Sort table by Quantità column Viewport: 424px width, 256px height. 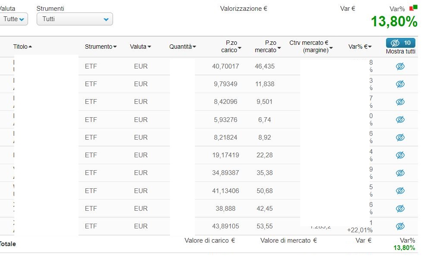pos(182,47)
